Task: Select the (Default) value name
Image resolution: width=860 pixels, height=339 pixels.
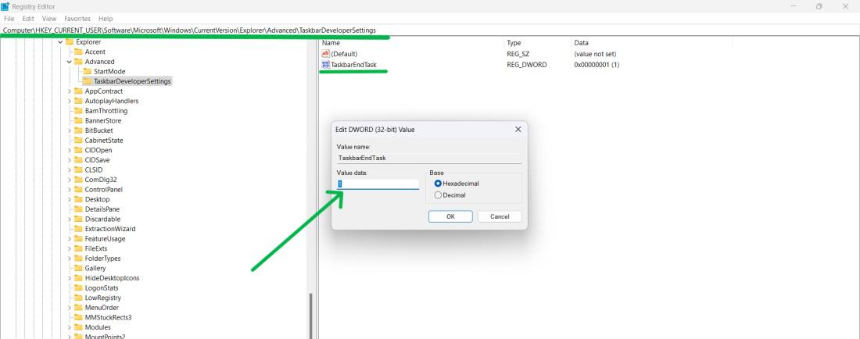Action: point(345,54)
